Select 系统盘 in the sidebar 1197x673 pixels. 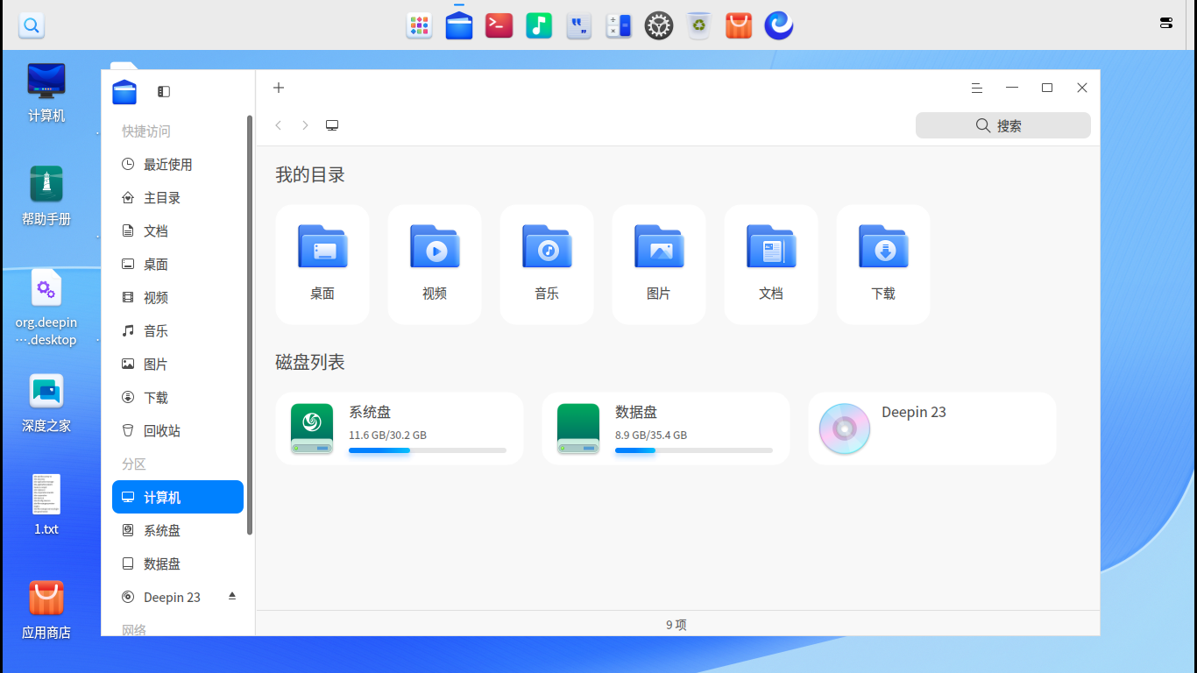point(178,531)
